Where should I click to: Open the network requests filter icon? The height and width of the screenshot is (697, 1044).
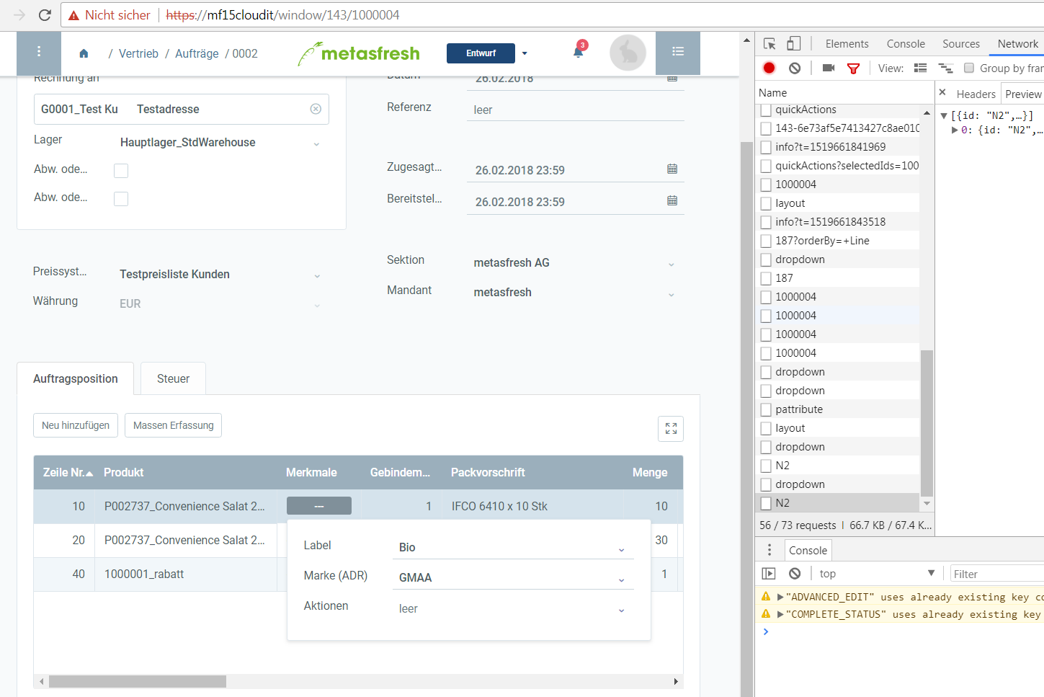pos(854,67)
